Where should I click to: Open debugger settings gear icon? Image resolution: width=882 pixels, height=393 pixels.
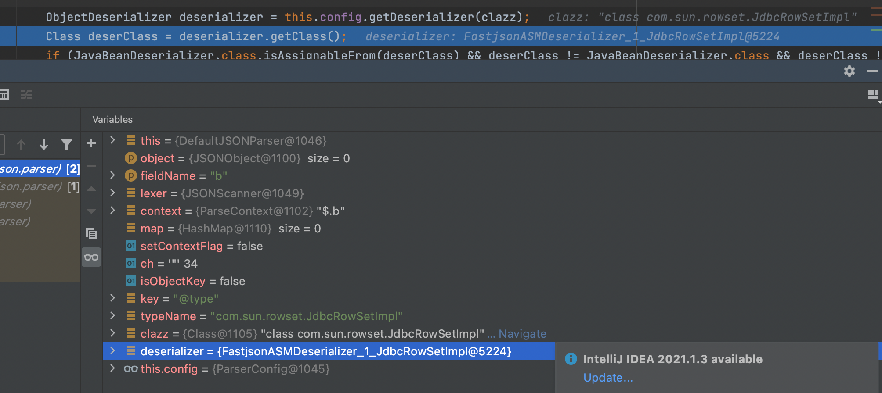pos(849,71)
